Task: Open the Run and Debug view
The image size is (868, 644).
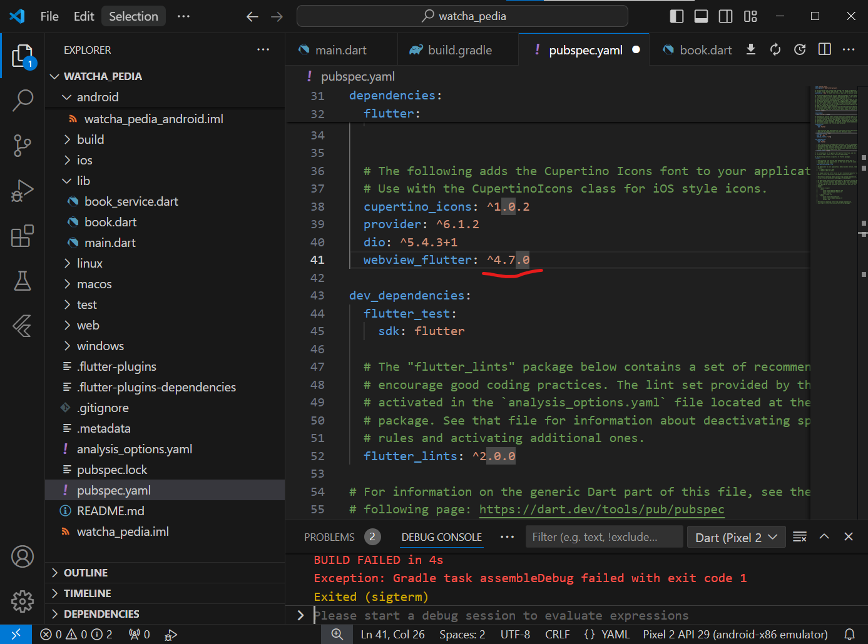Action: click(23, 191)
